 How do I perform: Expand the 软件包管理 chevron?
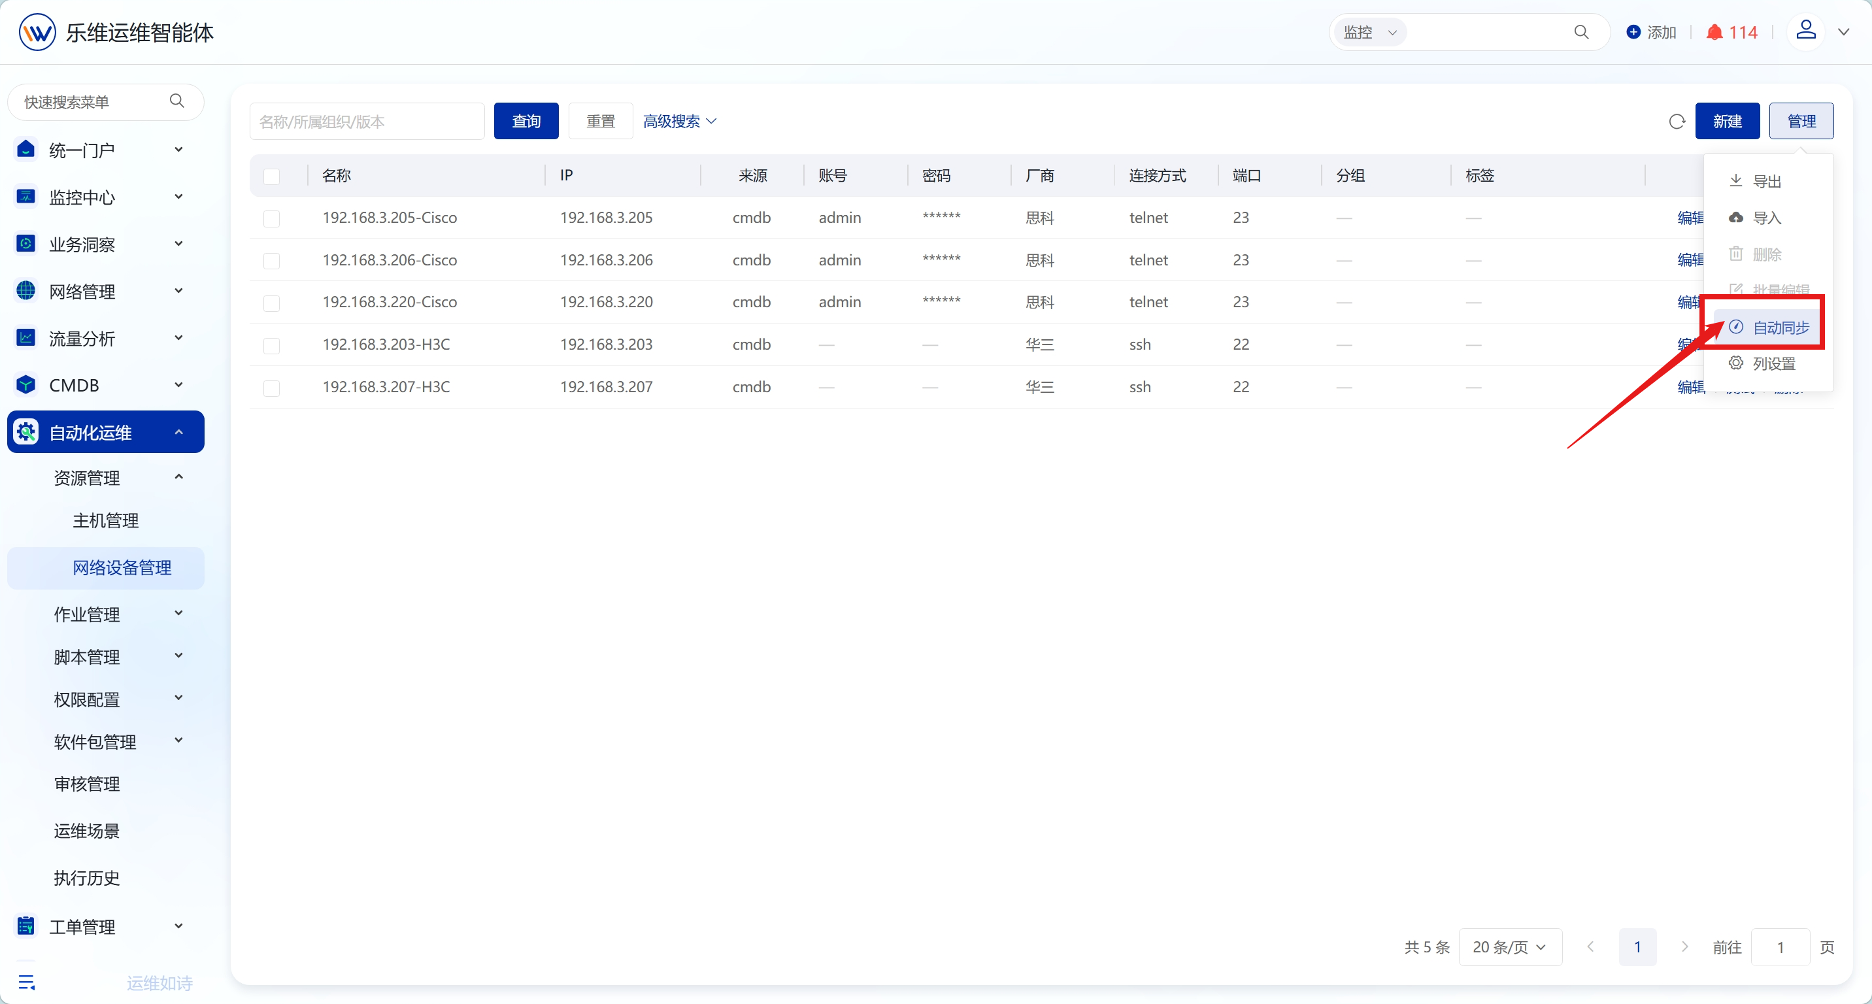pos(179,741)
